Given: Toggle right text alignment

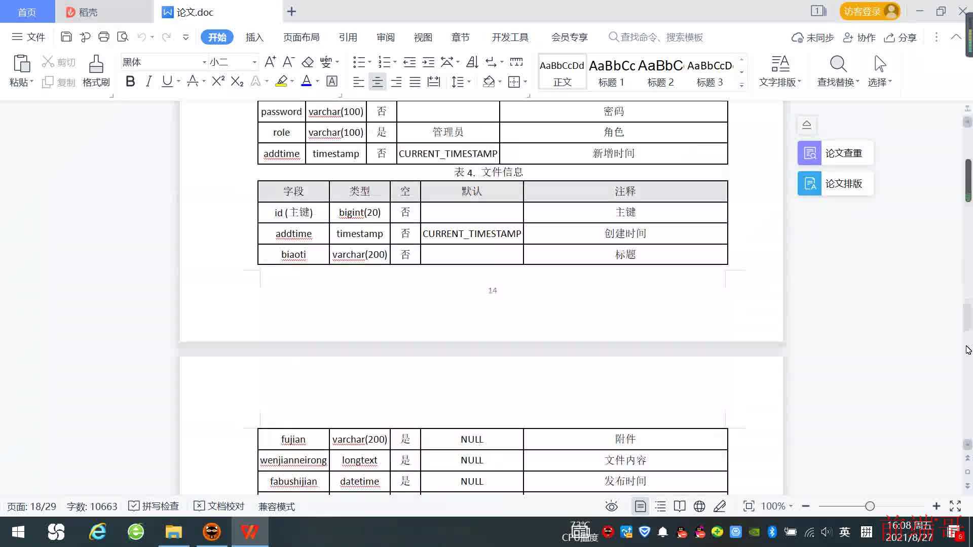Looking at the screenshot, I should (x=396, y=82).
